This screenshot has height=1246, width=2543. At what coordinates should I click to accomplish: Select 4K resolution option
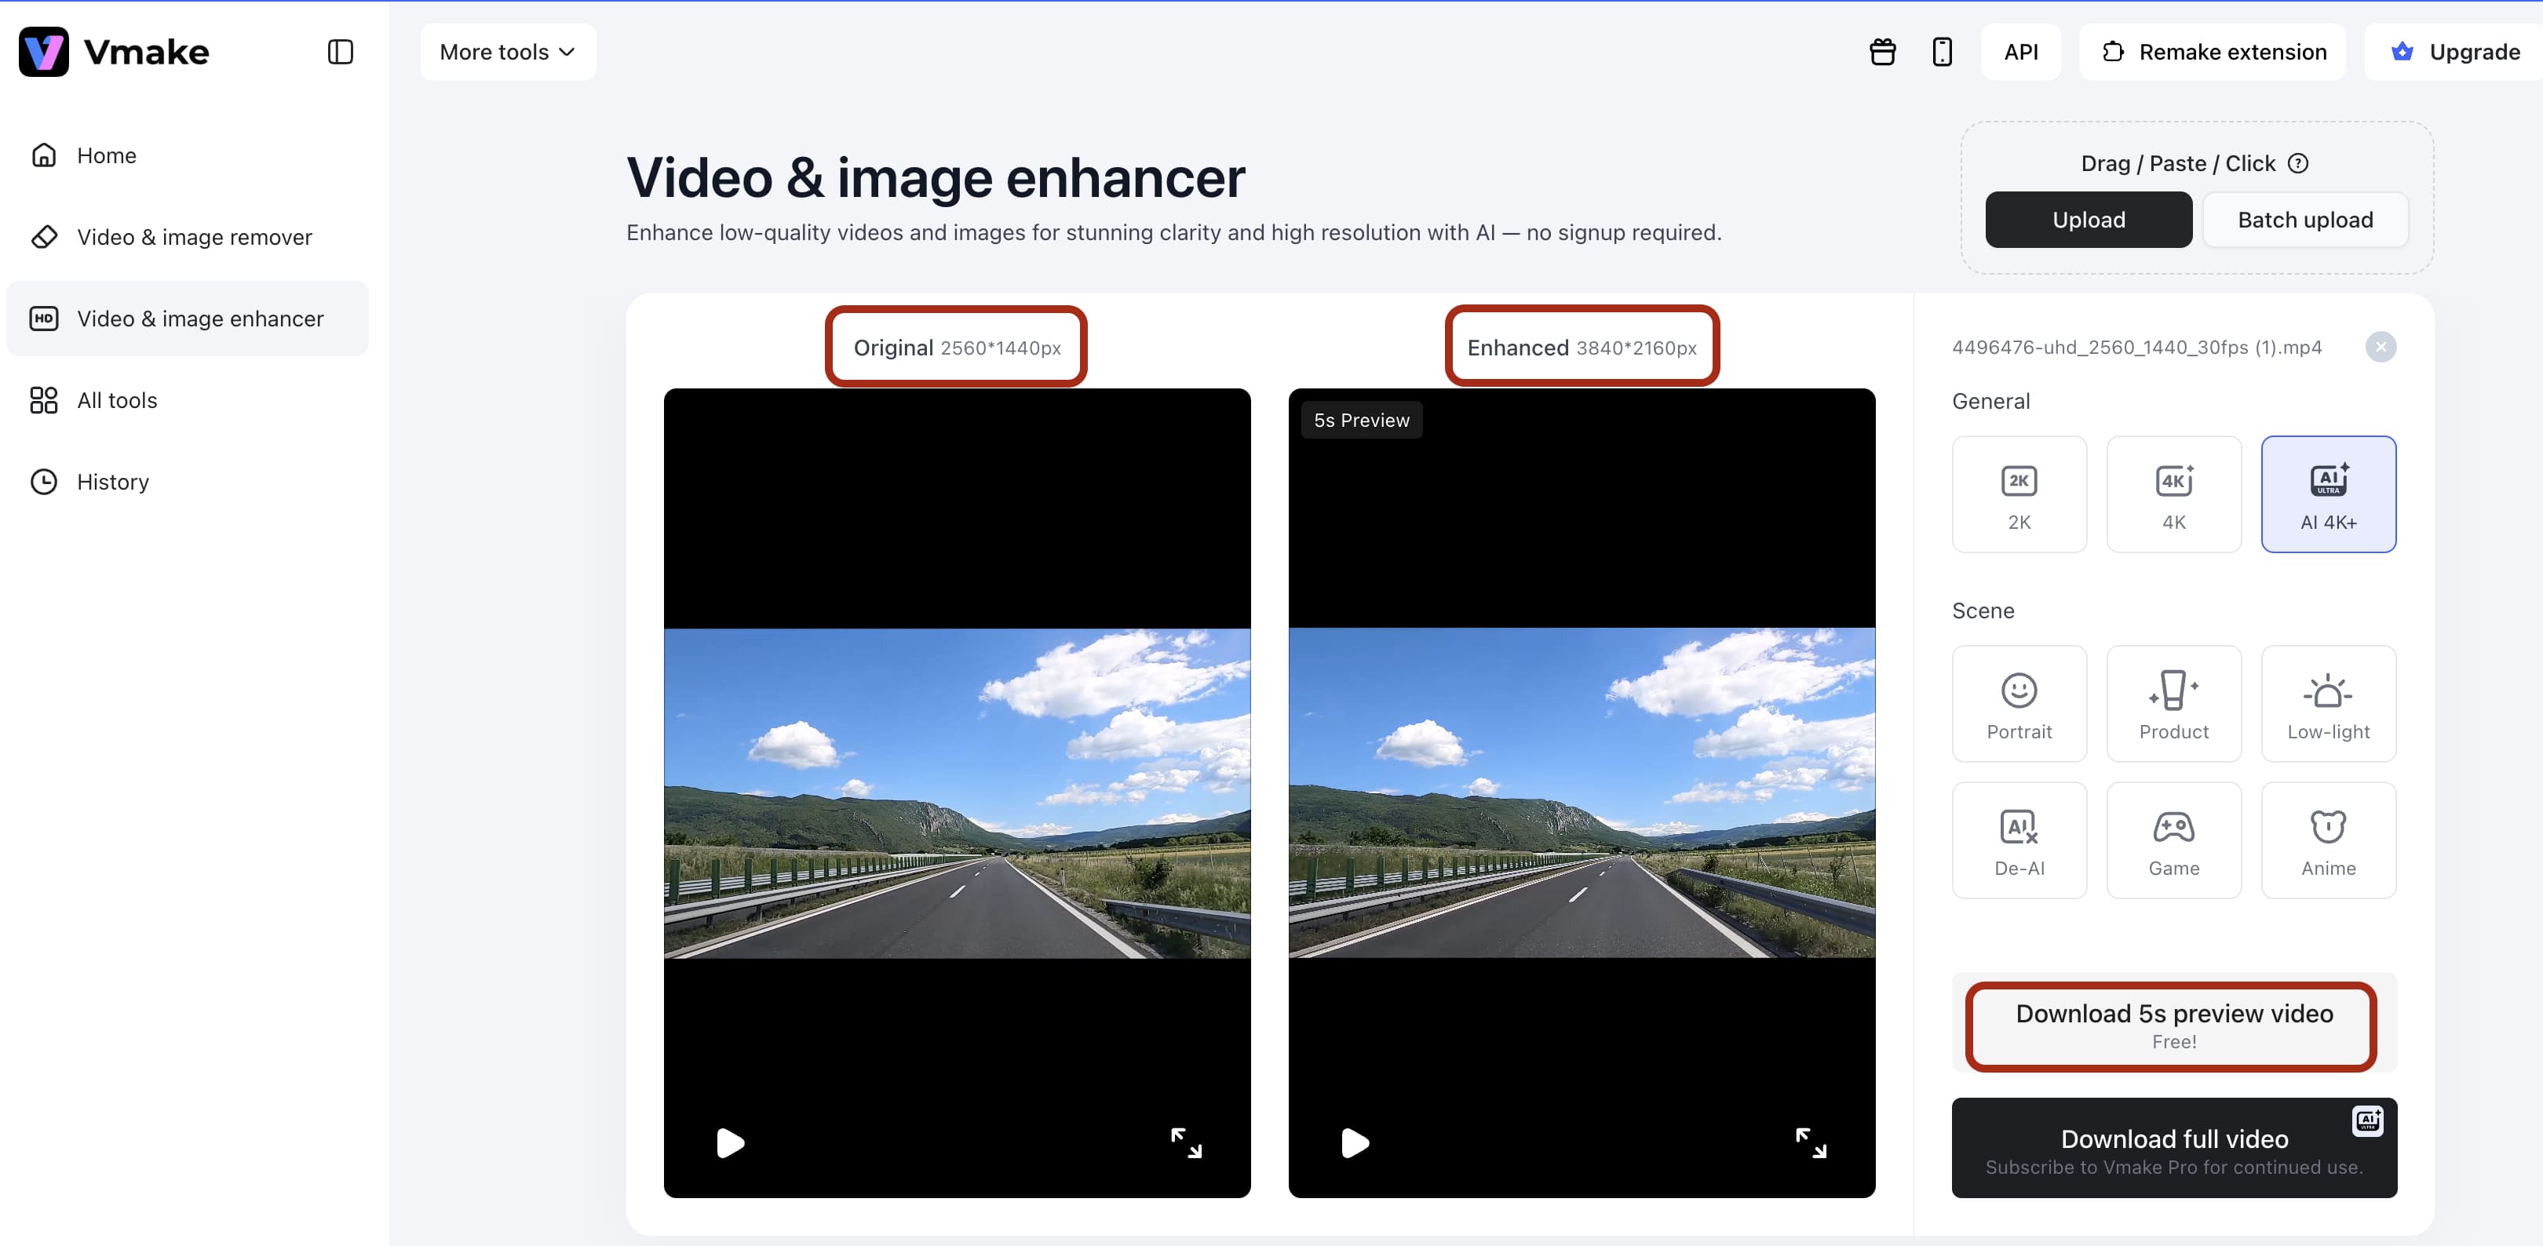click(2174, 494)
